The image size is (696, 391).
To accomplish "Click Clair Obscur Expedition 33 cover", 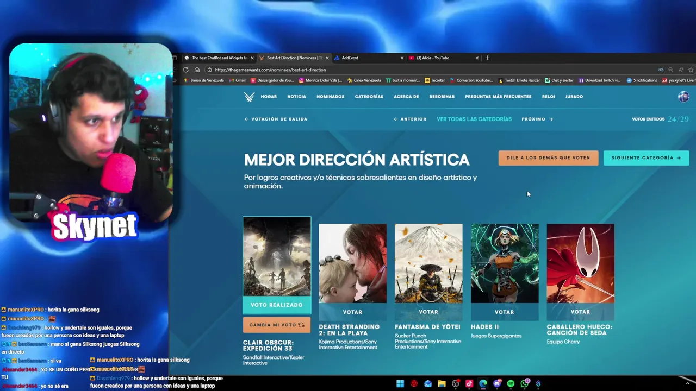I will pyautogui.click(x=277, y=257).
